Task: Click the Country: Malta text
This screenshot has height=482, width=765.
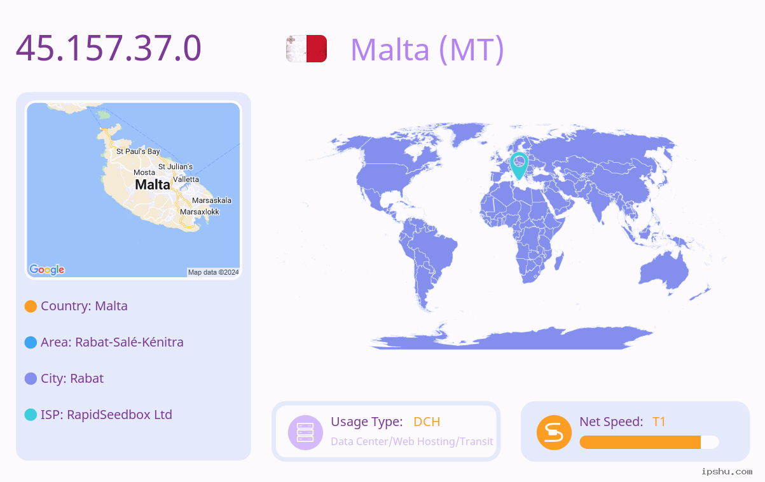Action: 84,306
